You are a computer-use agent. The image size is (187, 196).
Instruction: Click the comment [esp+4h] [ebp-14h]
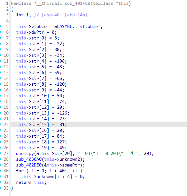[x=61, y=15]
